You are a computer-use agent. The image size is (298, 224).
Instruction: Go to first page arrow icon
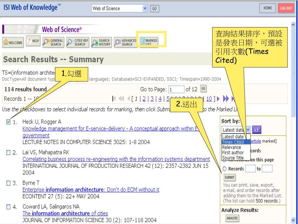pos(114,99)
